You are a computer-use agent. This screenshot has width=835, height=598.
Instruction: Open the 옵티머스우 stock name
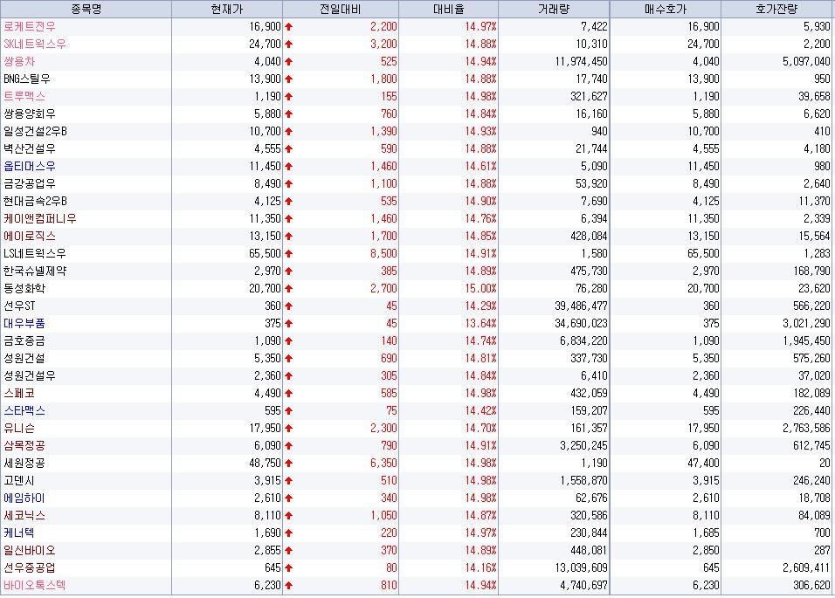coord(30,167)
